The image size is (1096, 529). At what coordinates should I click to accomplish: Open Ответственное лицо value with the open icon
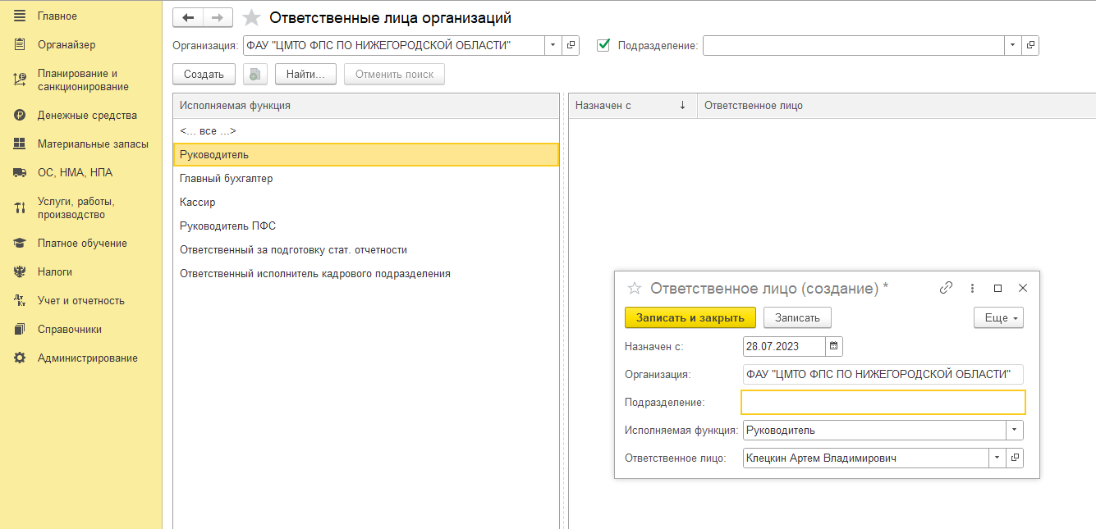click(x=1015, y=458)
